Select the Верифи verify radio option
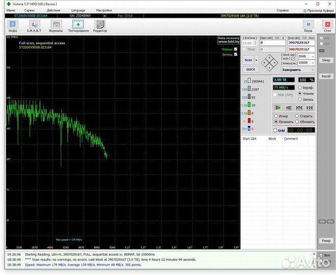 pyautogui.click(x=300, y=88)
